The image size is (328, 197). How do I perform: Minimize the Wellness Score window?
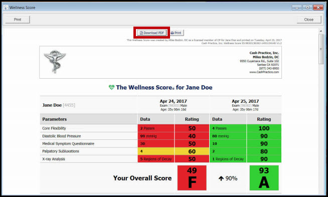point(296,8)
